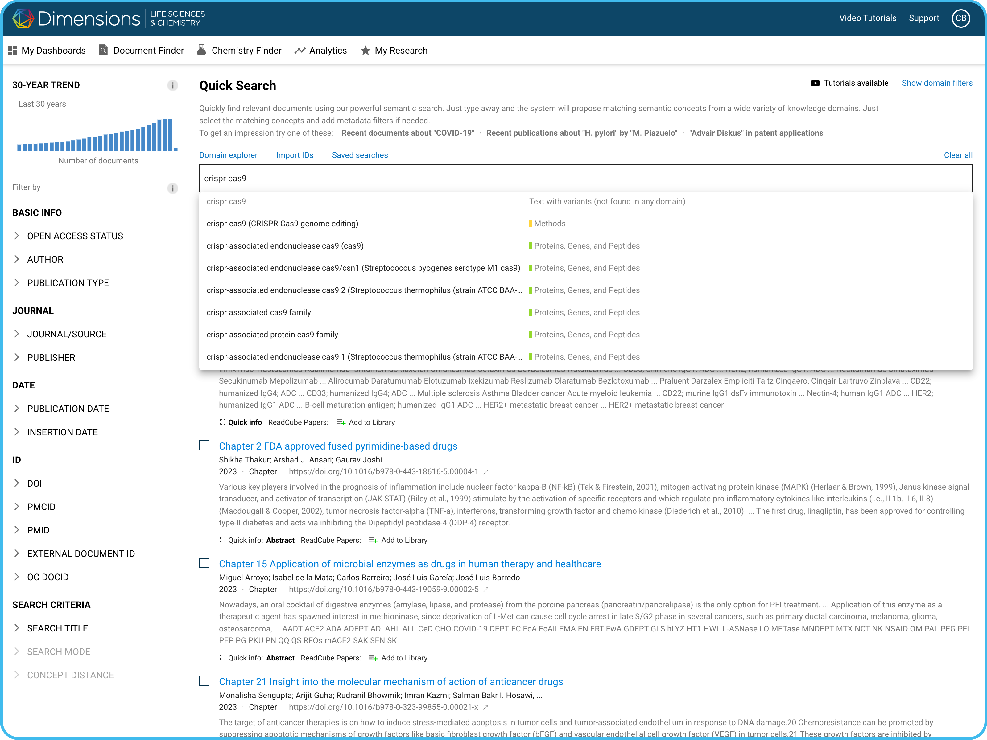Click the Dimensions logo icon
This screenshot has height=740, width=987.
click(23, 18)
